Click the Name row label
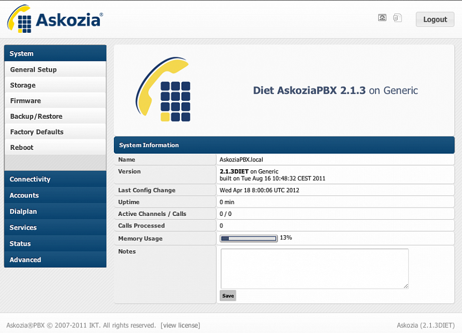Viewport: 462px width, 333px height. (127, 160)
